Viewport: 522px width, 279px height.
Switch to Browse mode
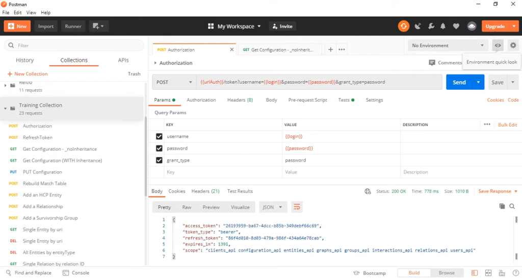click(x=447, y=273)
